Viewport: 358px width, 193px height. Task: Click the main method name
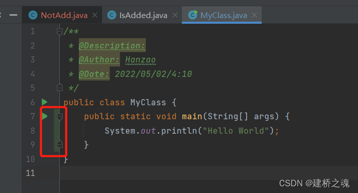pyautogui.click(x=192, y=117)
